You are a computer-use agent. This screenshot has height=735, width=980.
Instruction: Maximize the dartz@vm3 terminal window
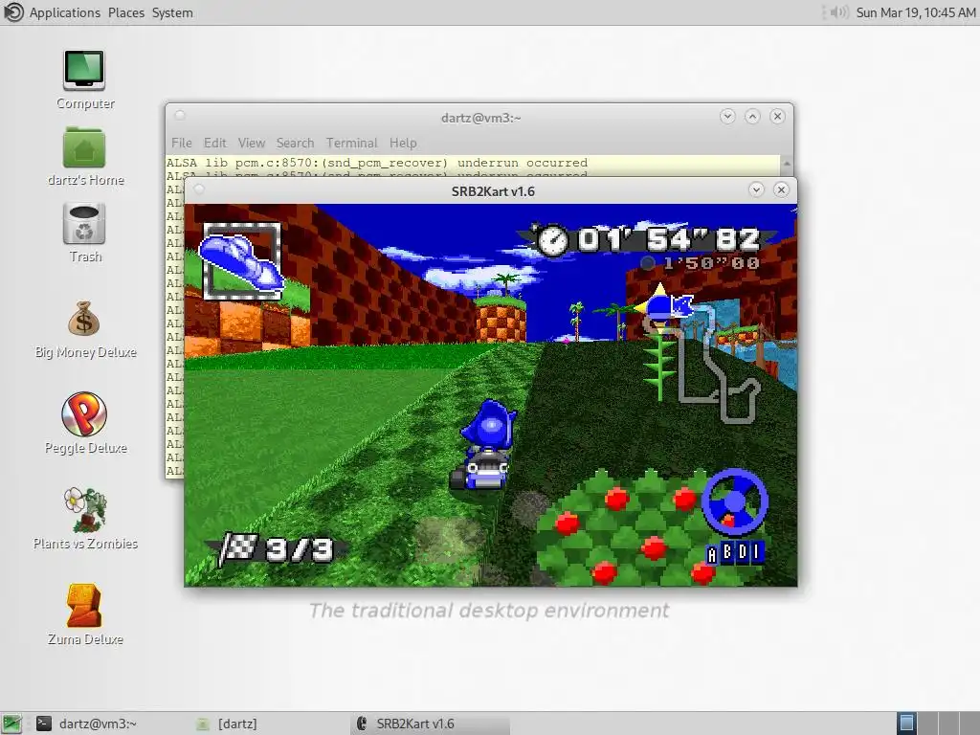pyautogui.click(x=752, y=116)
